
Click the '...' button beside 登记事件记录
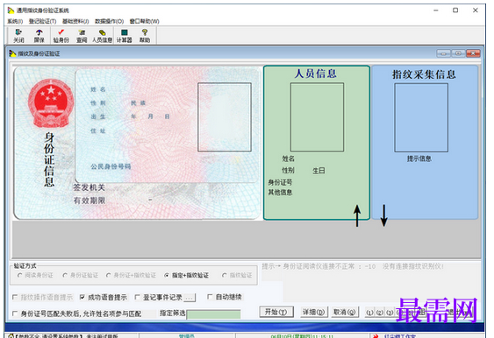(x=190, y=297)
